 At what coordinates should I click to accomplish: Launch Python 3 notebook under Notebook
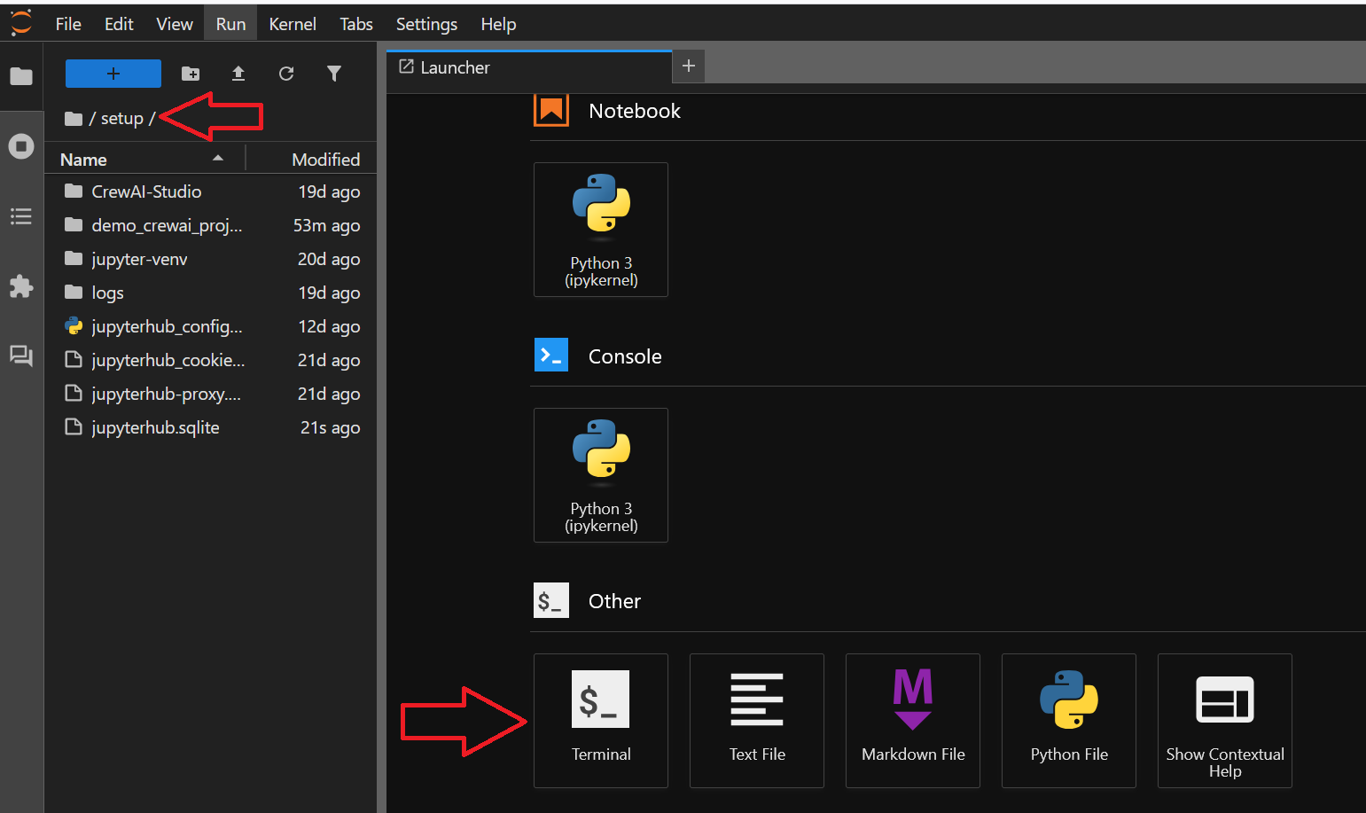601,230
